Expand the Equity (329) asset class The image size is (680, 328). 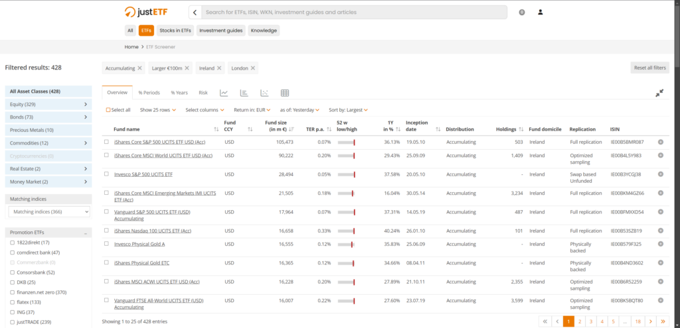(48, 104)
